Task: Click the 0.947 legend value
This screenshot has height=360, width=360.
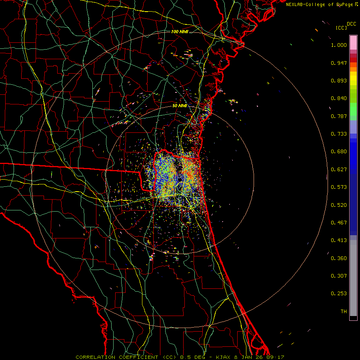Action: coord(339,63)
